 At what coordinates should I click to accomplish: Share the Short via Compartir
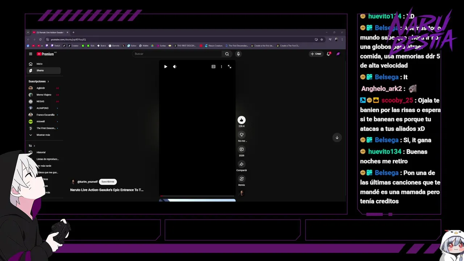coord(241,164)
